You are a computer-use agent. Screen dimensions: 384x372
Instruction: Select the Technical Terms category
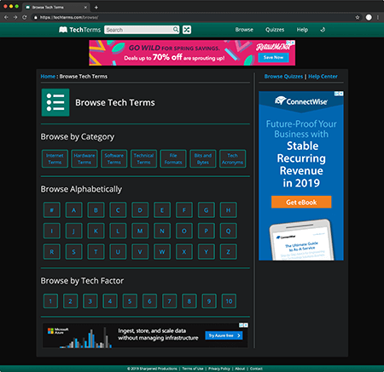point(143,159)
